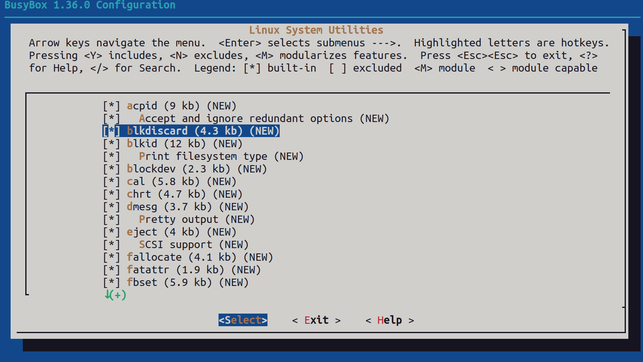The height and width of the screenshot is (362, 643).
Task: Toggle the fbset (5.9 kb) checkbox
Action: tap(111, 283)
